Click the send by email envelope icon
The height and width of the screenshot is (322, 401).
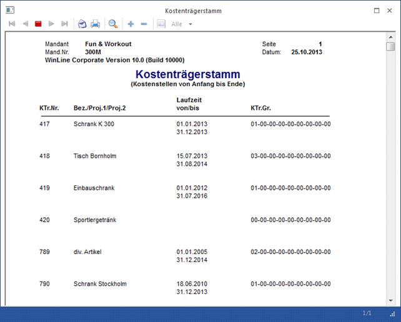click(82, 24)
